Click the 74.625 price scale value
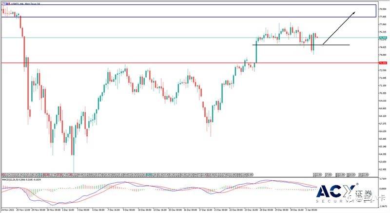The width and height of the screenshot is (390, 213). [x=383, y=47]
